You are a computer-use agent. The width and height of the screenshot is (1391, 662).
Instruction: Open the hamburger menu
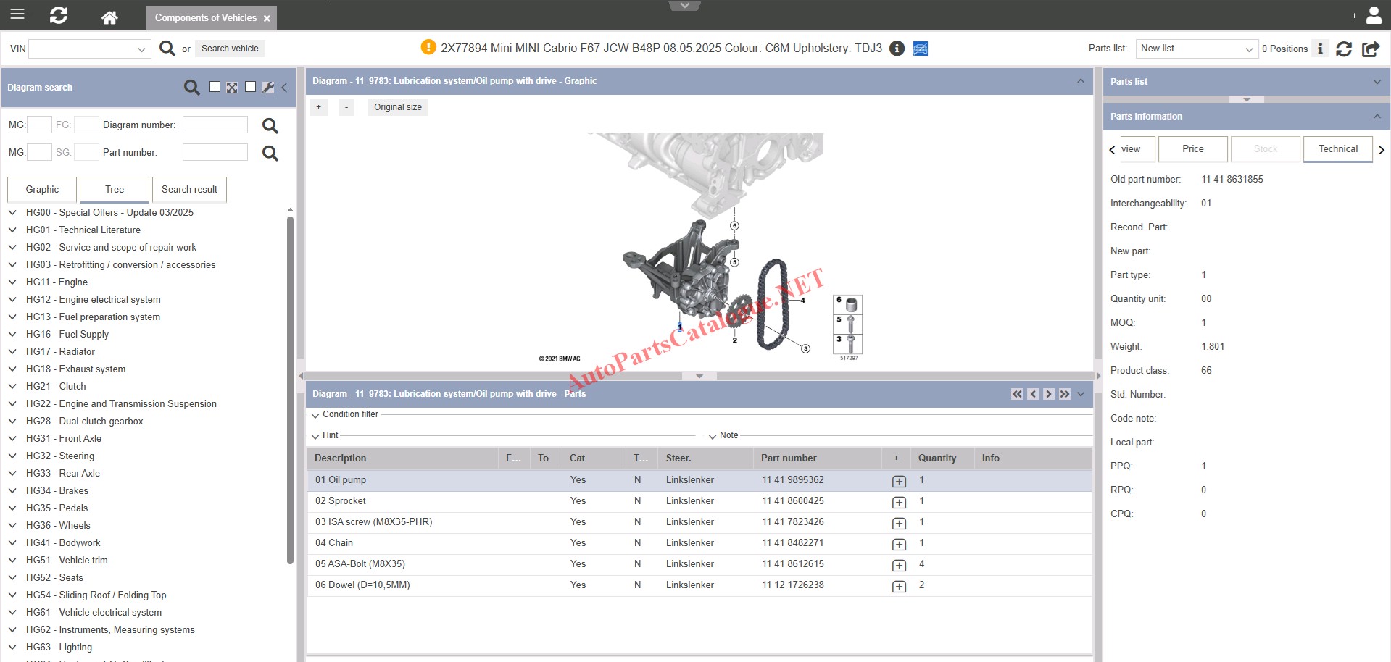pyautogui.click(x=17, y=14)
